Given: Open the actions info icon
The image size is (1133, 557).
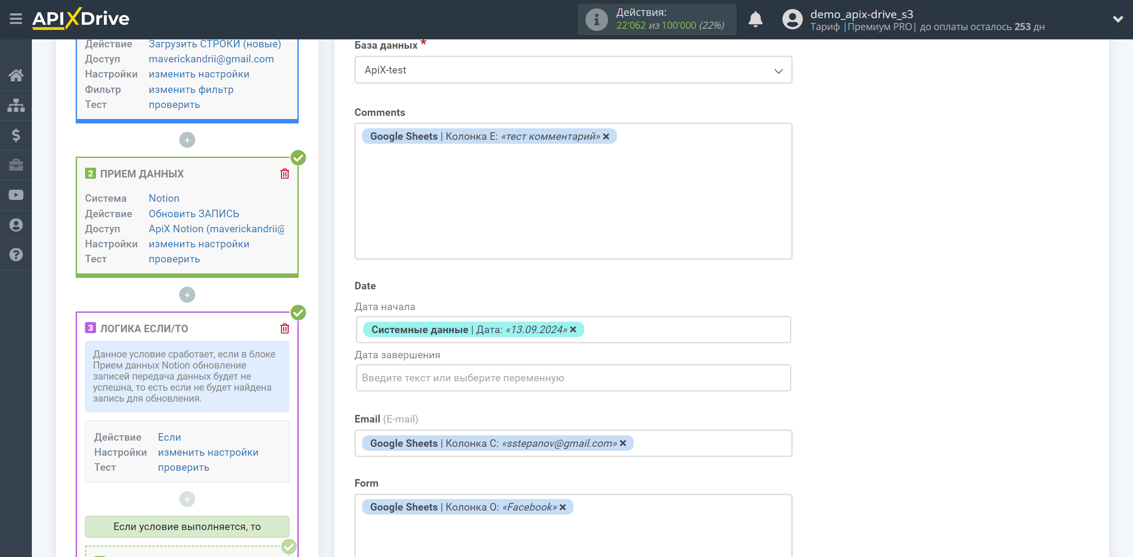Looking at the screenshot, I should pos(596,19).
